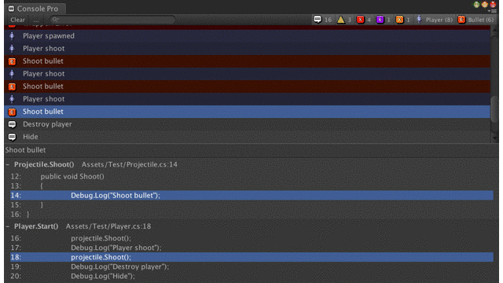The width and height of the screenshot is (503, 283).
Task: Select the Destroy player log entry
Action: coord(247,124)
